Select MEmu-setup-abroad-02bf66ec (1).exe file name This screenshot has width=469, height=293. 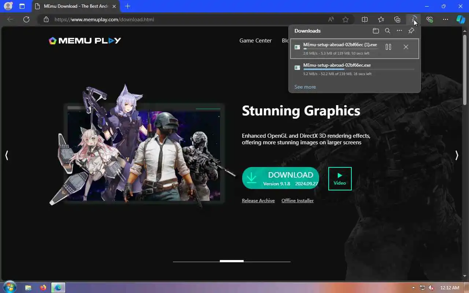[340, 45]
